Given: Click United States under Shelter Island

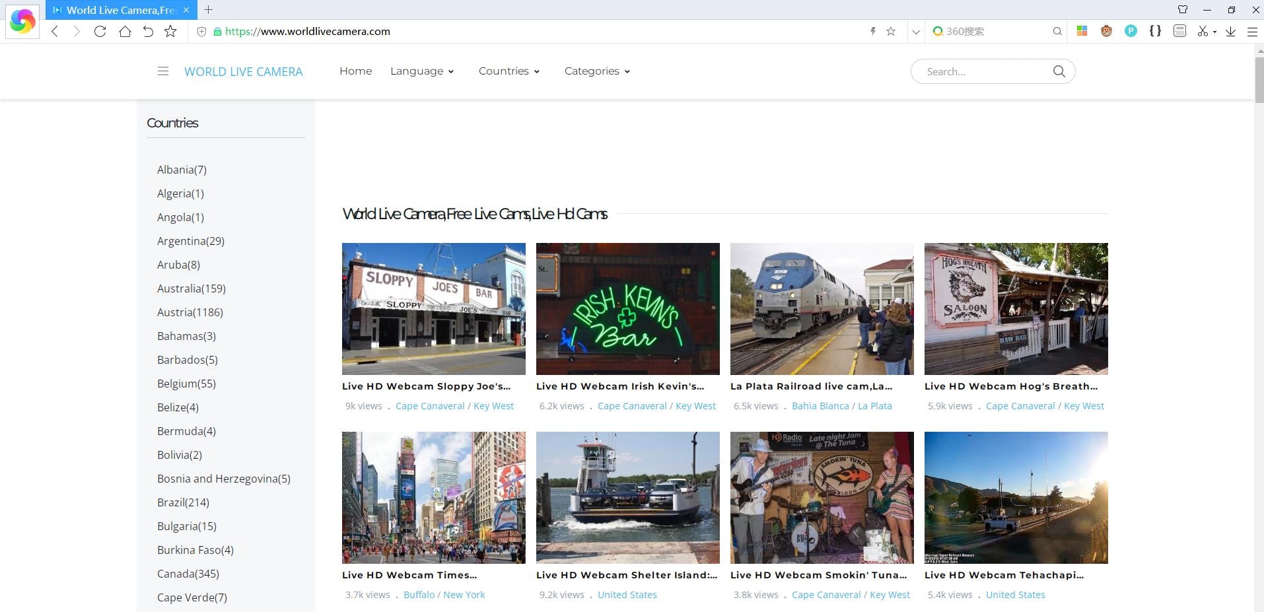Looking at the screenshot, I should pos(627,595).
